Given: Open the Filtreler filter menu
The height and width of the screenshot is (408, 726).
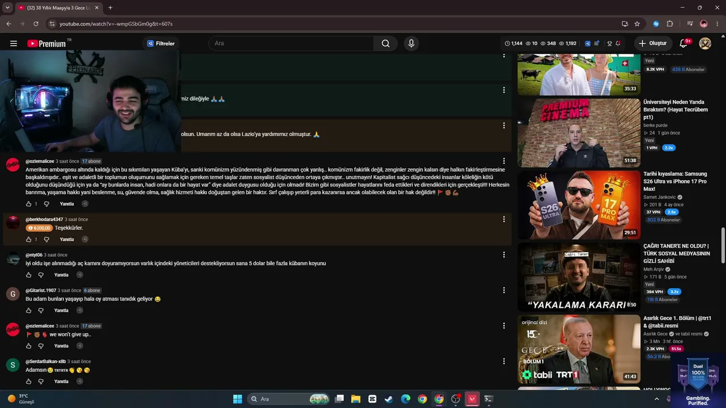Looking at the screenshot, I should 161,44.
